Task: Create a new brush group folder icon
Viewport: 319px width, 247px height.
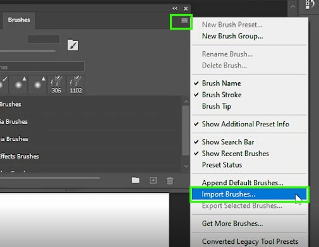Action: tap(135, 180)
